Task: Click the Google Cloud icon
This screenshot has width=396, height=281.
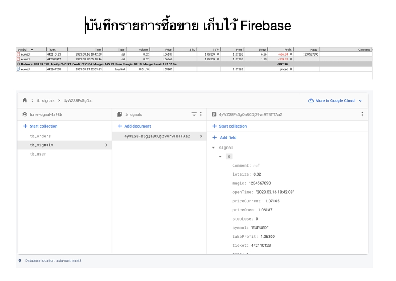Action: [311, 100]
